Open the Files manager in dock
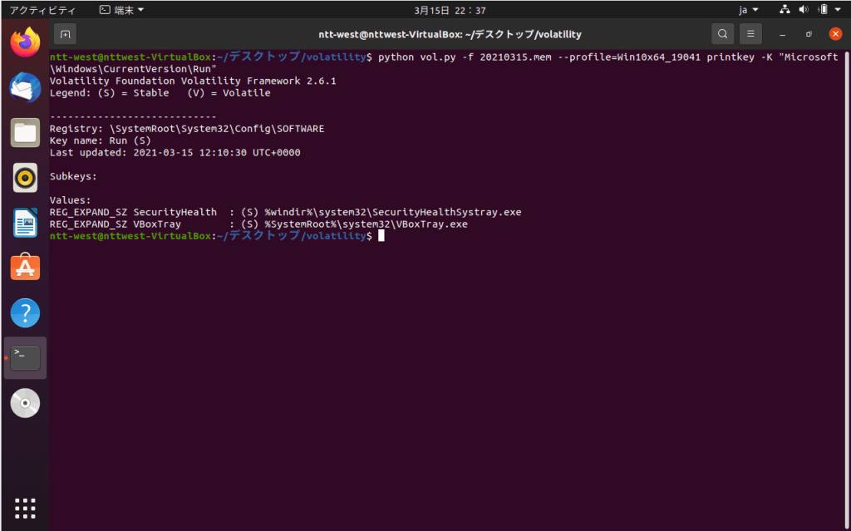This screenshot has height=531, width=851. coord(25,132)
